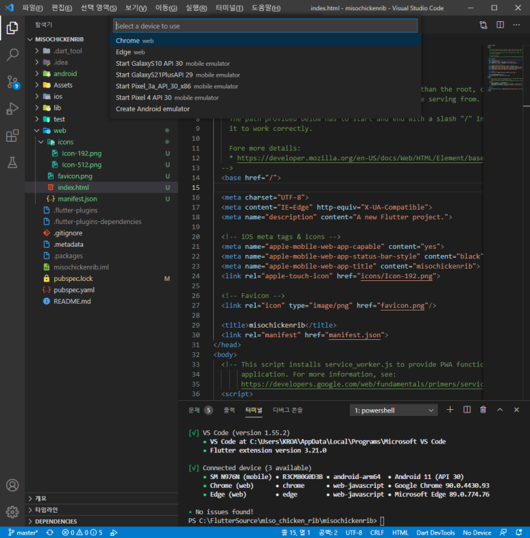Open errors and warnings status indicator
530x538 pixels.
click(82, 533)
